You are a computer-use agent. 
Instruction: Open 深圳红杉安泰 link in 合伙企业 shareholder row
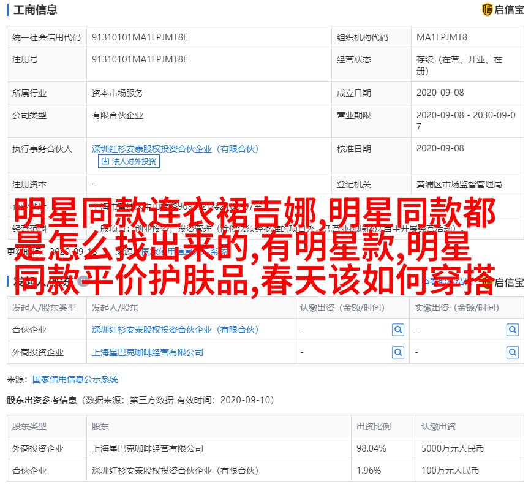tap(175, 330)
